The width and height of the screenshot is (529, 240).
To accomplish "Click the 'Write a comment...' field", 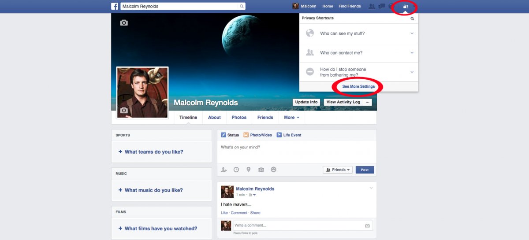I will (298, 225).
